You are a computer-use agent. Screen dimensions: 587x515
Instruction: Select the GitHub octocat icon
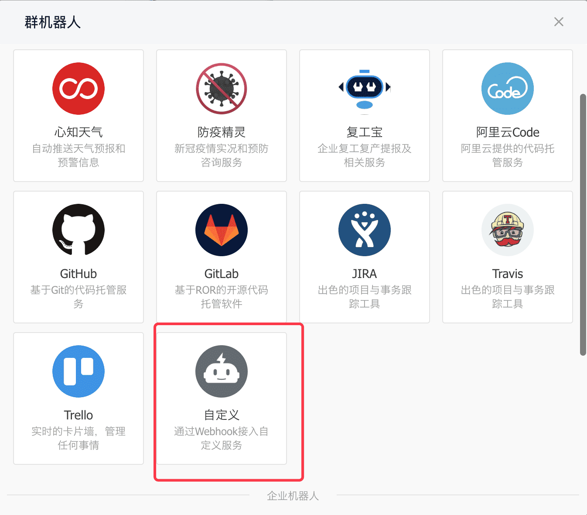coord(78,230)
